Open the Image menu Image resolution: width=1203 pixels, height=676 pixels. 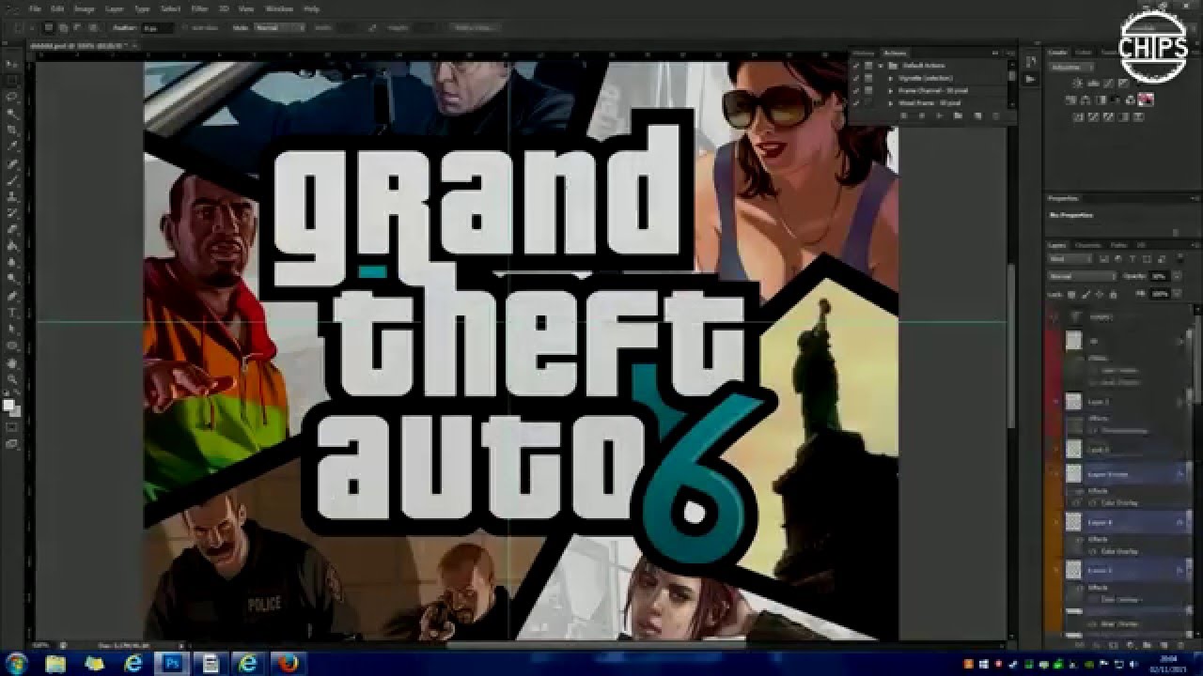point(85,8)
